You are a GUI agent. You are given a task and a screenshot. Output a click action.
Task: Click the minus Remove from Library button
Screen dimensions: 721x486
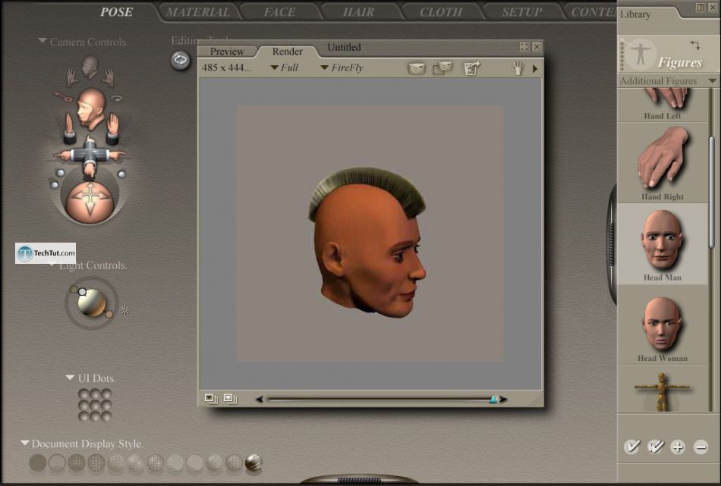coord(701,447)
